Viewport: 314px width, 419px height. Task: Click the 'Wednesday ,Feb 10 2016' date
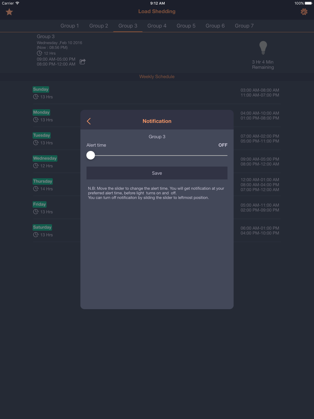tap(59, 43)
